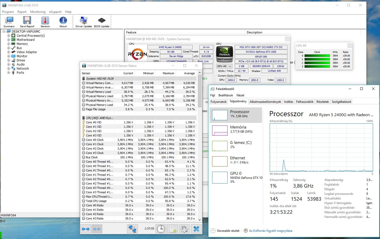
Task: Open the remote network monitors icon in Sensor Status
Action: (132, 229)
